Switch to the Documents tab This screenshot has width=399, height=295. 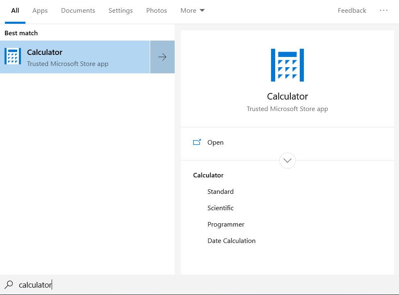tap(78, 10)
